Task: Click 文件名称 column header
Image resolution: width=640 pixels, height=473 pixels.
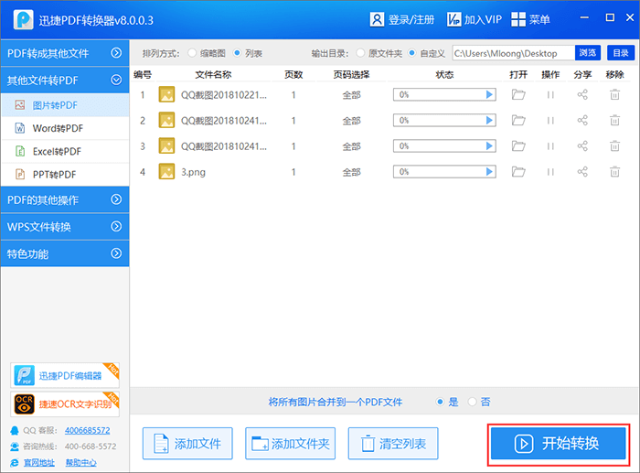Action: [x=213, y=74]
